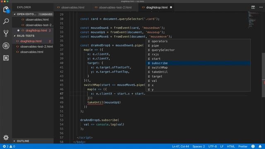Choose 'start' from the autocomplete list
Screen dimensions: 265x149
point(198,59)
